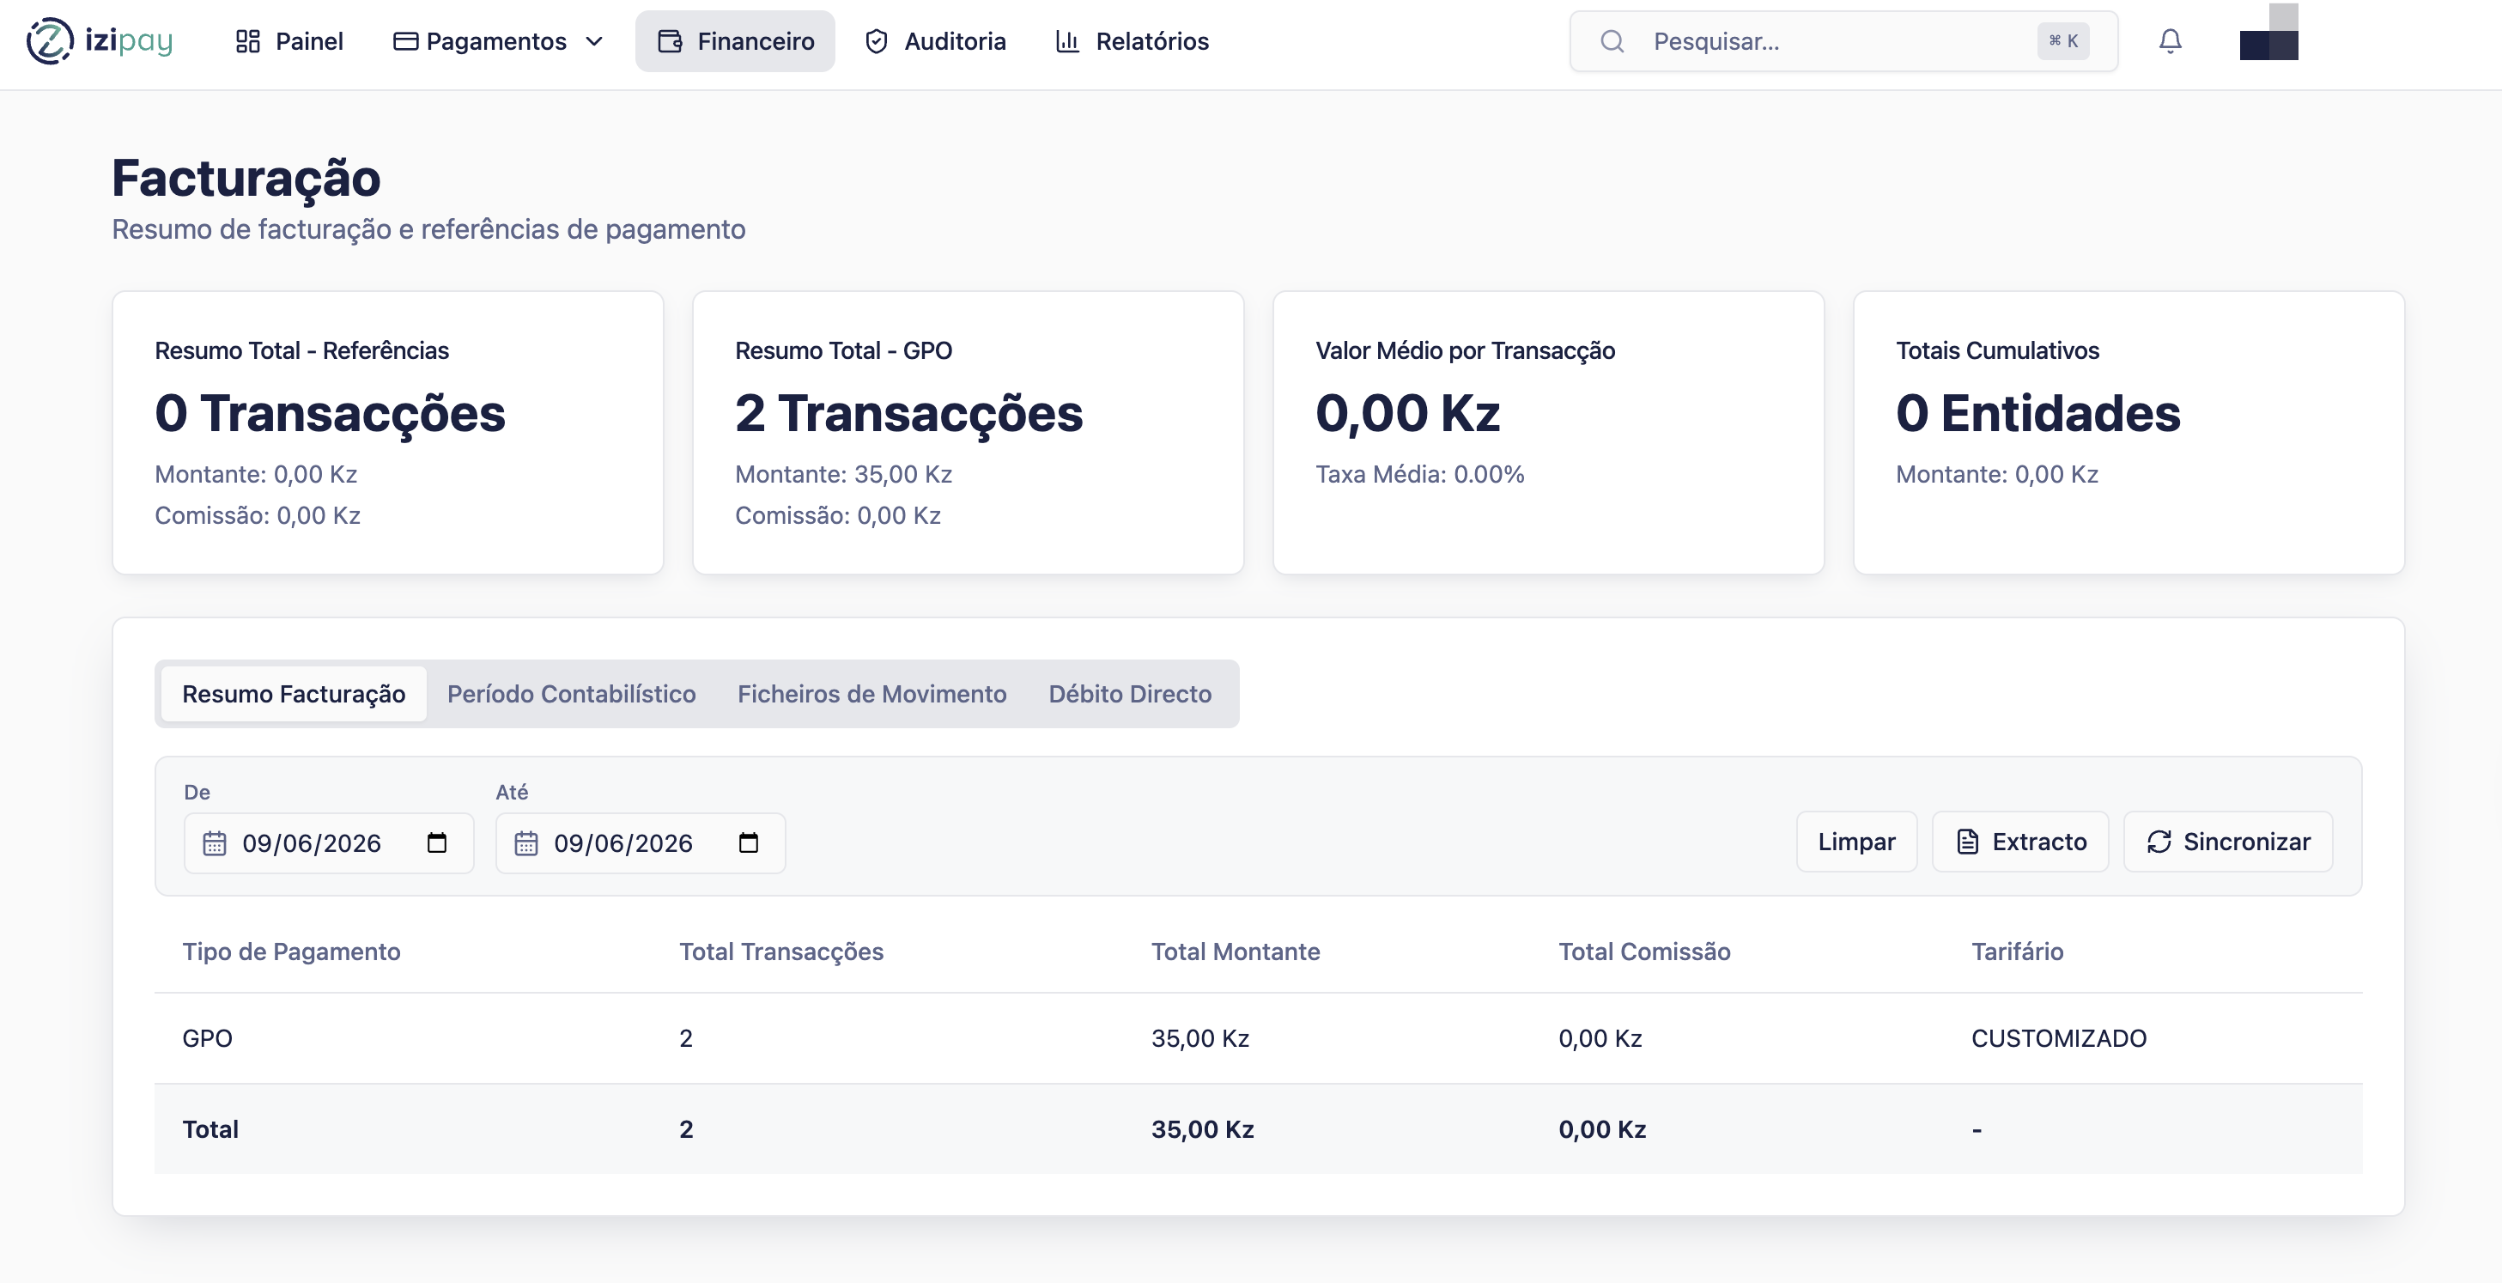Go to Auditoria page
This screenshot has height=1283, width=2502.
pos(935,41)
